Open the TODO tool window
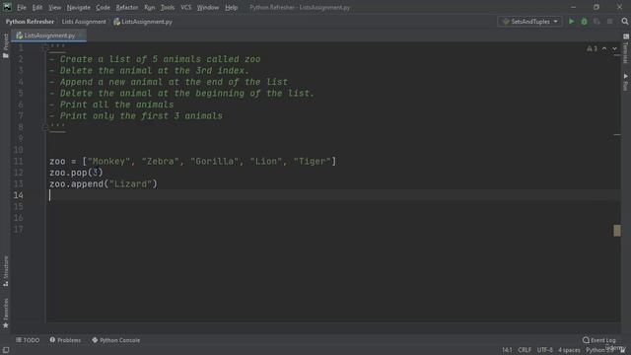This screenshot has width=631, height=355. [x=28, y=340]
